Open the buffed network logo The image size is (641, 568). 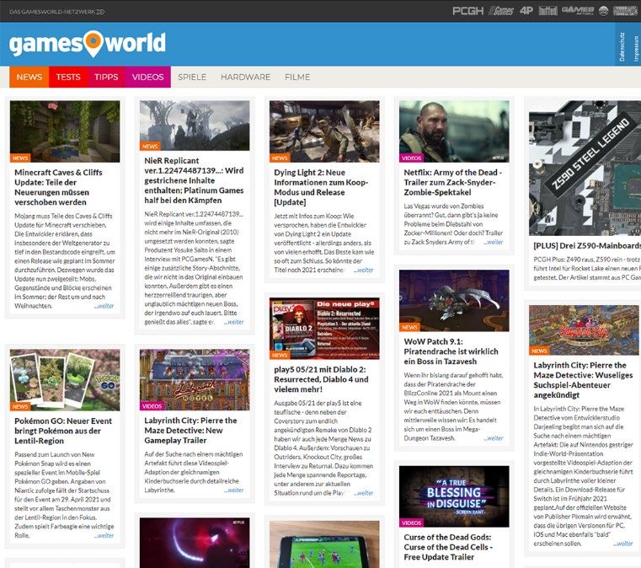click(x=548, y=11)
